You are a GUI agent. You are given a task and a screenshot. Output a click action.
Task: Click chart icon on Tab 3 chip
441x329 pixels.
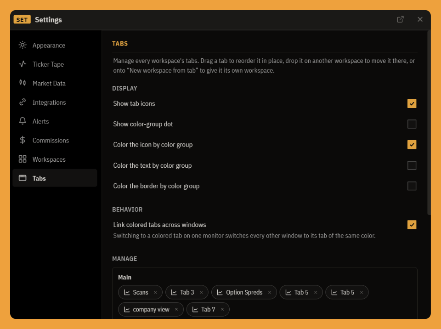tap(174, 292)
